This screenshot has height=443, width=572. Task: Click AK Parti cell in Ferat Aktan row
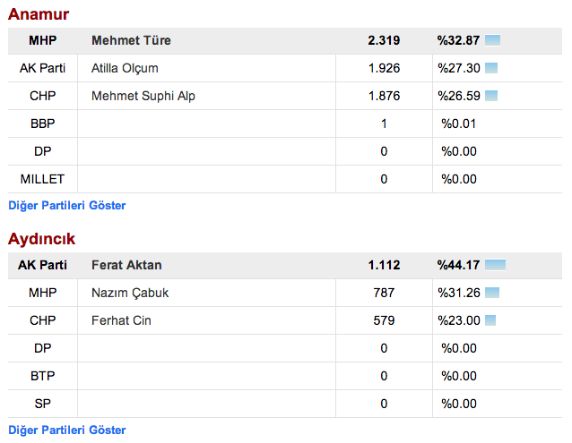tap(43, 265)
